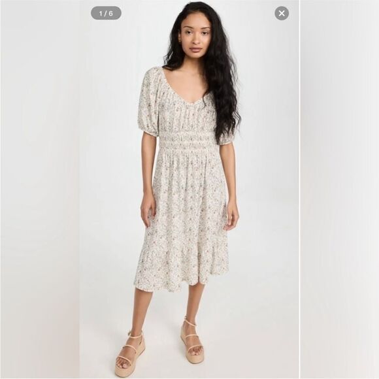Click the number 6 in the counter

[110, 13]
